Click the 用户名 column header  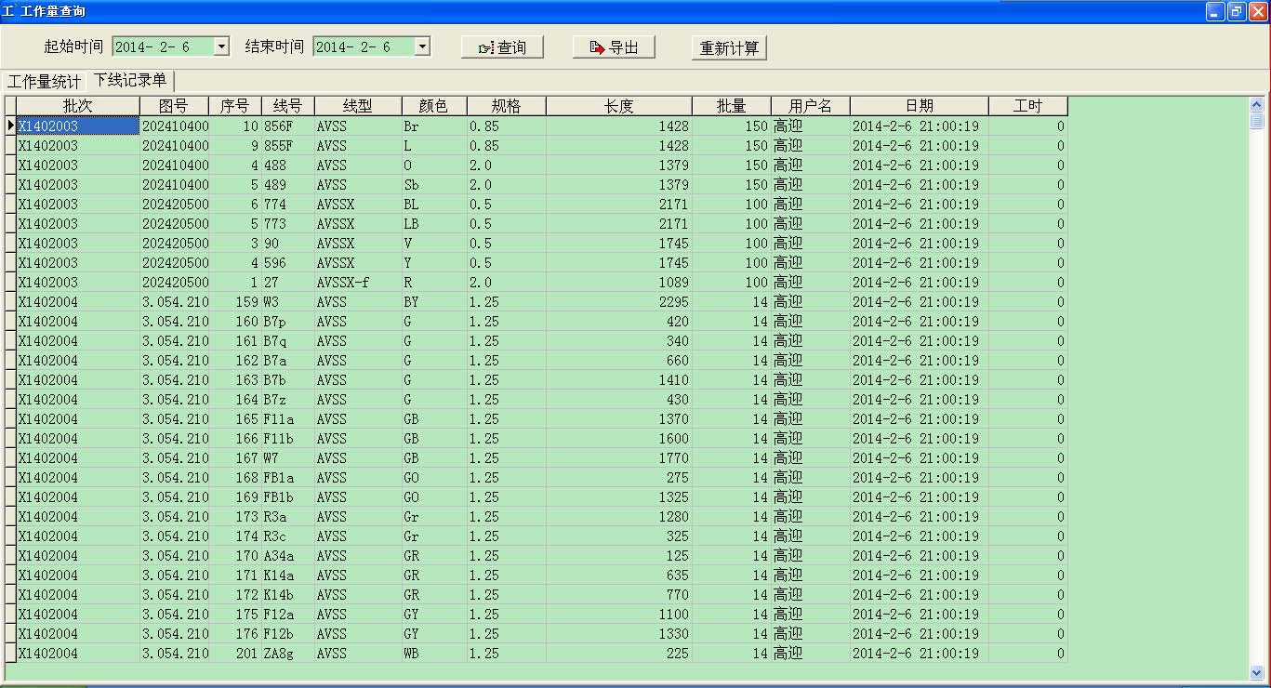(811, 106)
